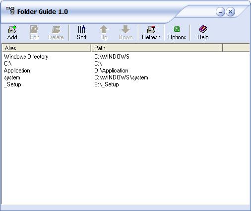Select the Application alias entry
This screenshot has height=211, width=251.
click(x=17, y=70)
